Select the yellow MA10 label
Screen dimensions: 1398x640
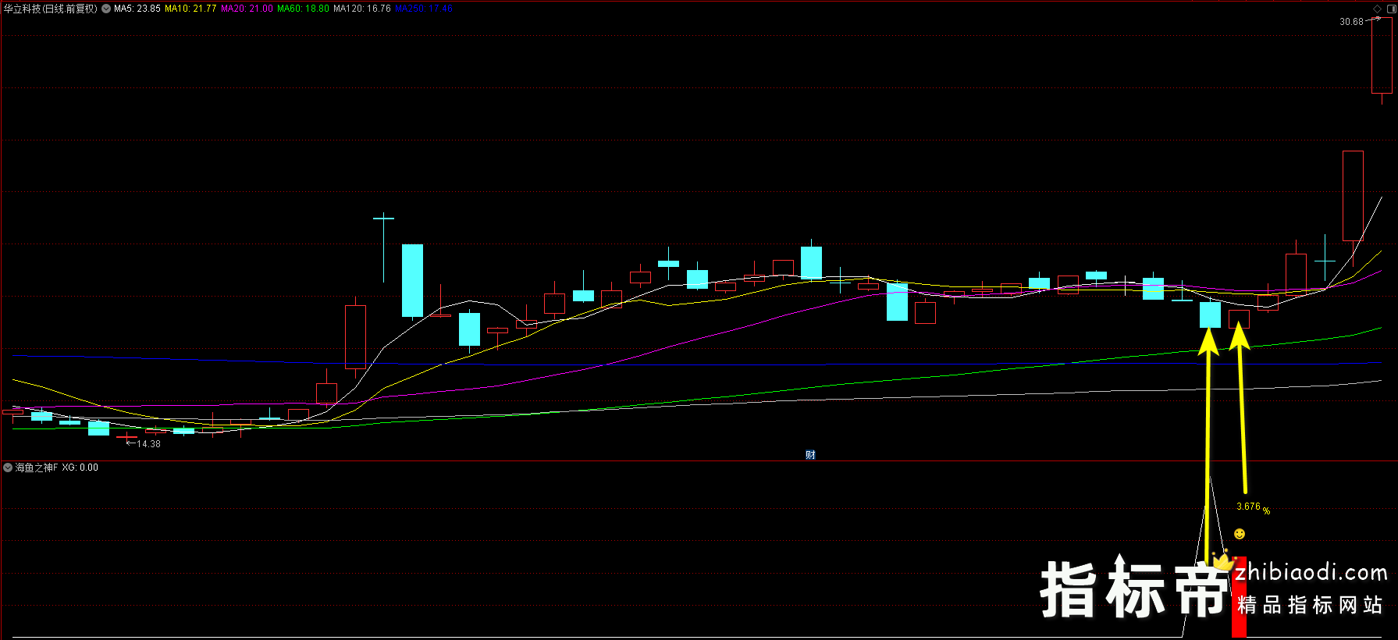(x=190, y=9)
